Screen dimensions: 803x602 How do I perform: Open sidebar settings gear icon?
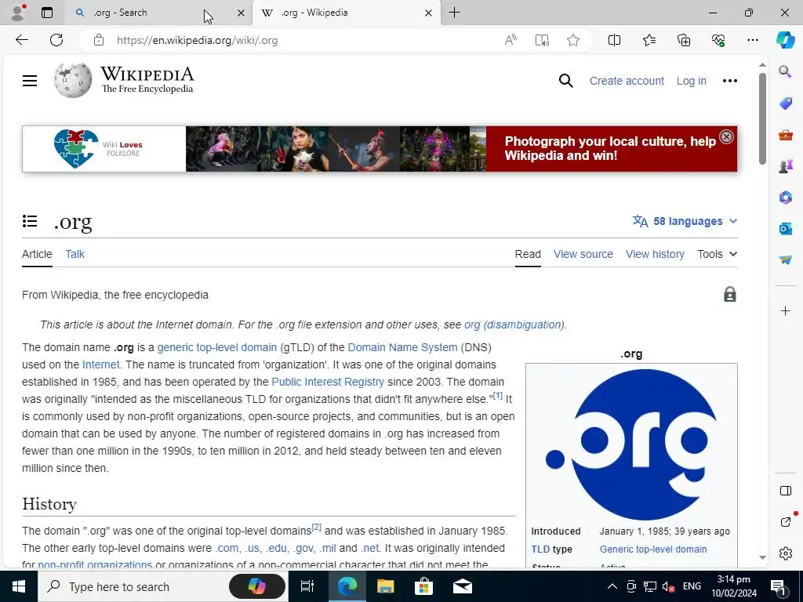pos(785,553)
